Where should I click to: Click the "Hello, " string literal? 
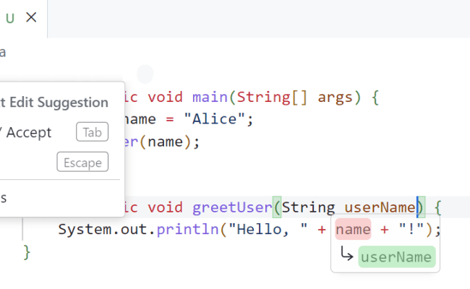pyautogui.click(x=268, y=230)
